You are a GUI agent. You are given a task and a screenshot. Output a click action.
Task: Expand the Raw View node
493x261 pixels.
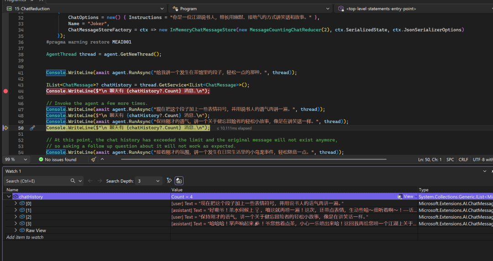point(16,230)
